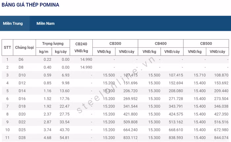Select the Miền Trung tab
Screen dimensions: 231x142
pyautogui.click(x=13, y=24)
